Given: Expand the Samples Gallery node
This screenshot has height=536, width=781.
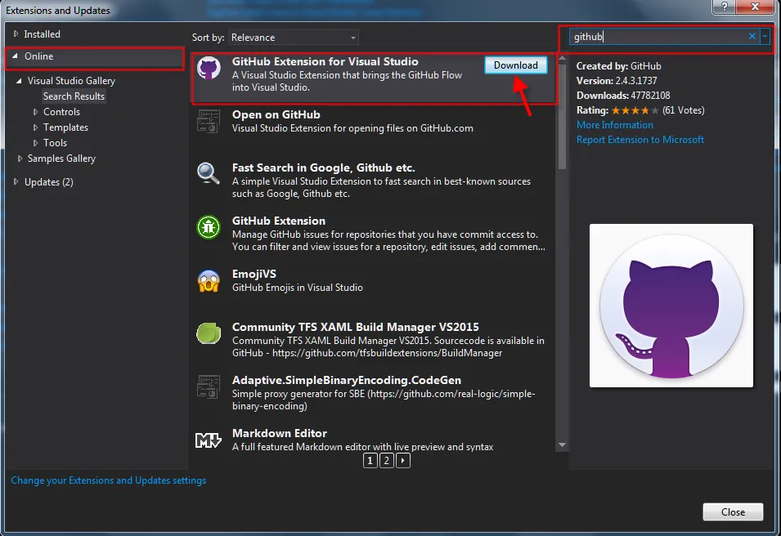Looking at the screenshot, I should 20,159.
